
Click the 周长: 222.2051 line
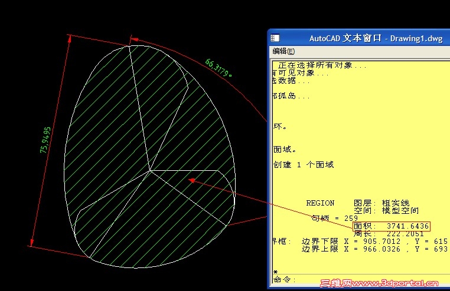click(x=389, y=234)
